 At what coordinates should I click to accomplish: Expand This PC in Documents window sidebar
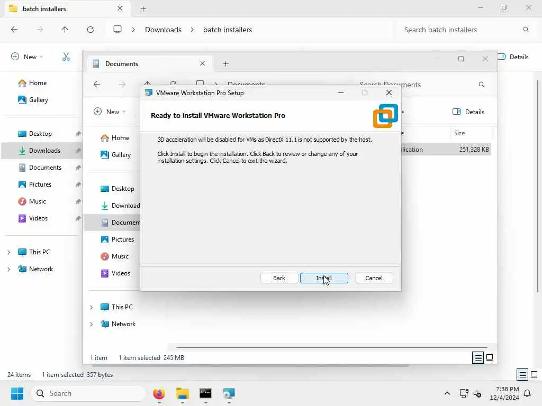point(92,307)
